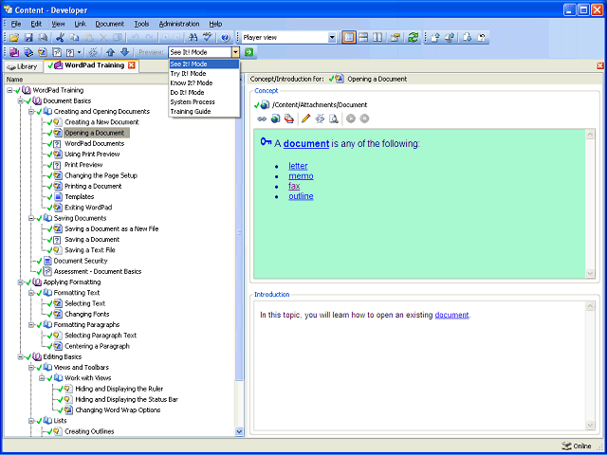
Task: Click the Name column header
Action: pos(120,80)
